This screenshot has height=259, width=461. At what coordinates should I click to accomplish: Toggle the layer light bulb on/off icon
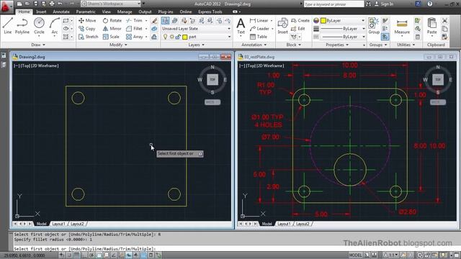point(165,37)
